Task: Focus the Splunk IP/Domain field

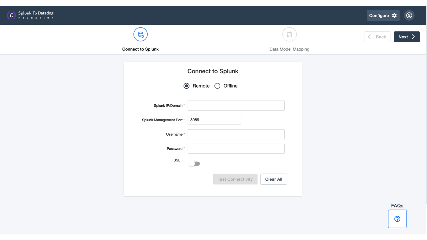Action: [x=236, y=106]
